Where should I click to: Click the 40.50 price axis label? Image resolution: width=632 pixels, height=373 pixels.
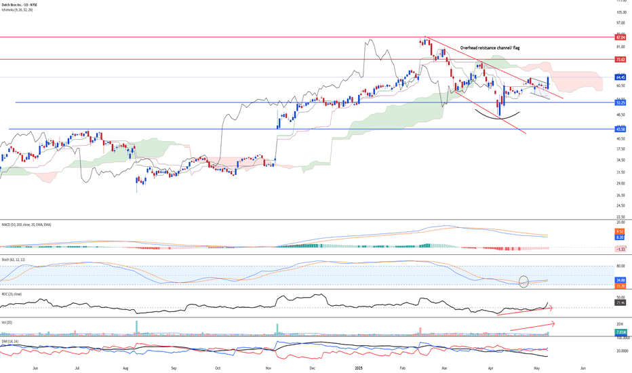(x=621, y=138)
